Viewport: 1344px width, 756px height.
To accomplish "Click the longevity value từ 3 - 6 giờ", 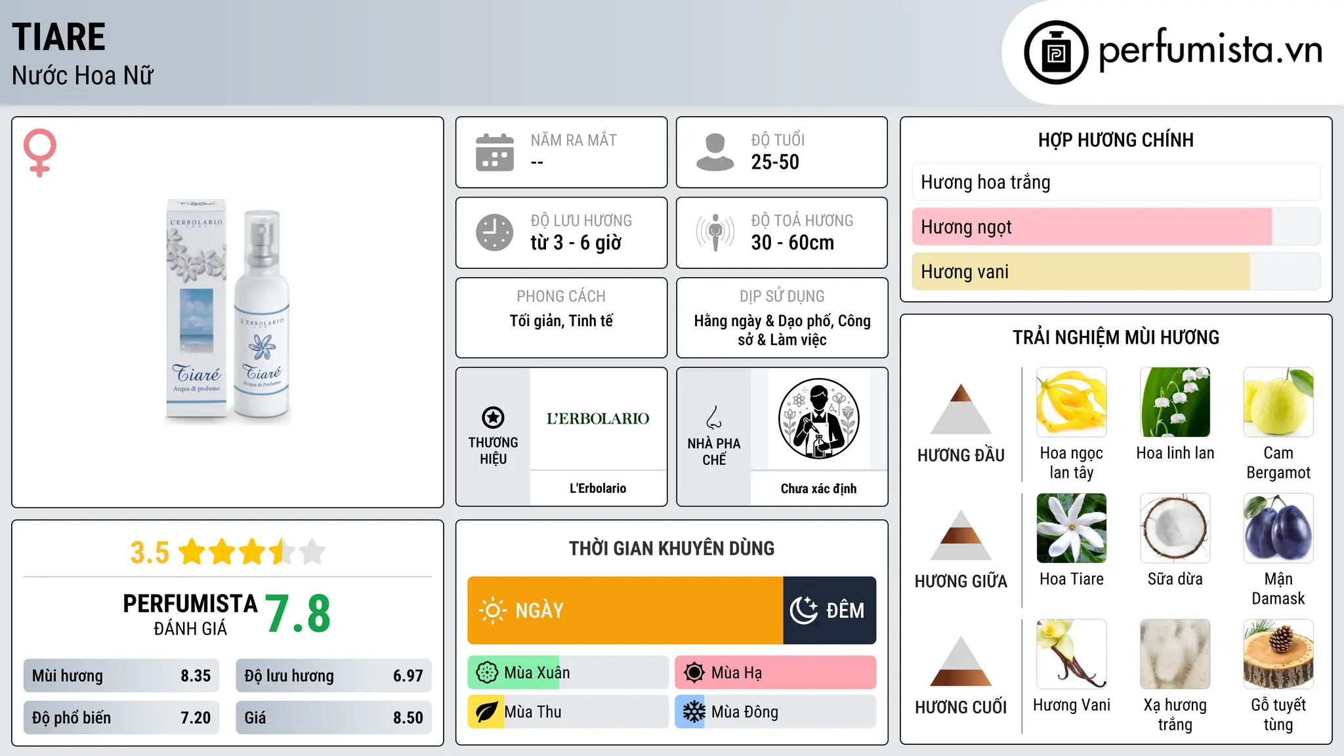I will click(x=576, y=243).
